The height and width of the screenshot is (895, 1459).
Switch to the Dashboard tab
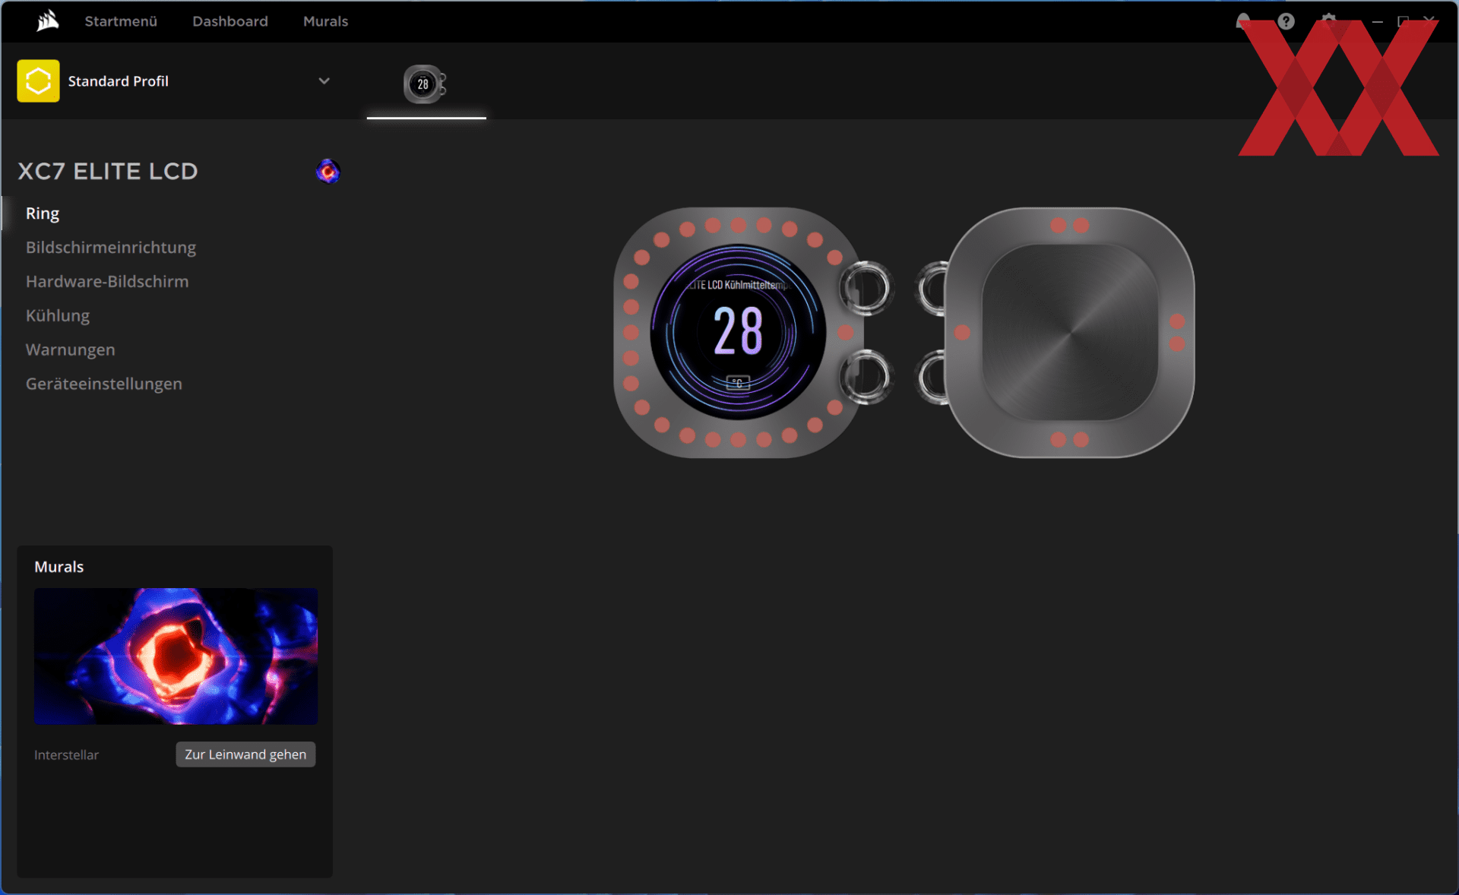coord(230,21)
